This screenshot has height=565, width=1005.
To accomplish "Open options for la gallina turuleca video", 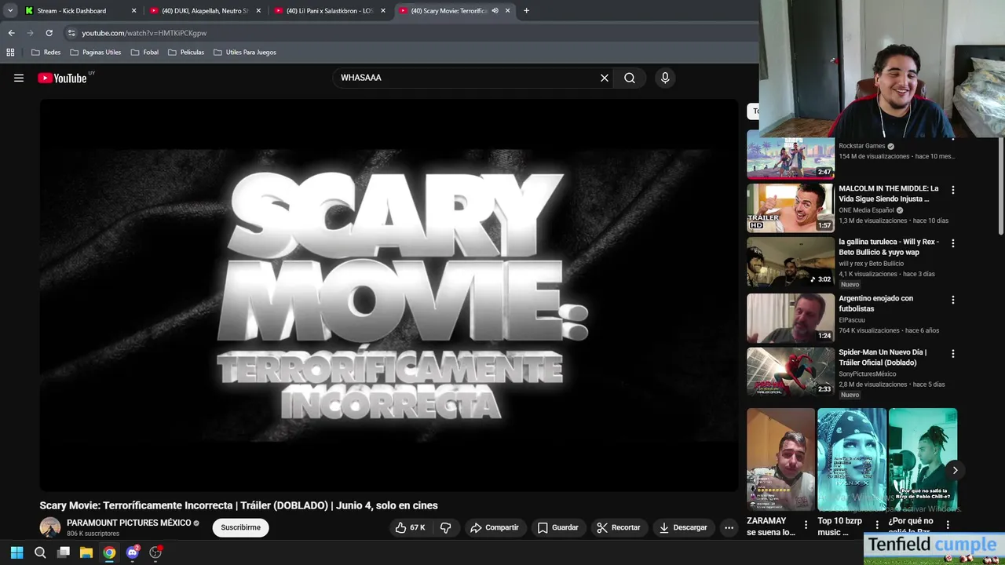I will [x=953, y=243].
